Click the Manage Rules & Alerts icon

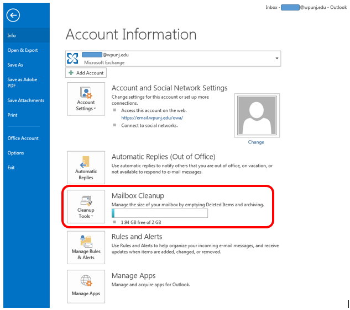pyautogui.click(x=86, y=247)
